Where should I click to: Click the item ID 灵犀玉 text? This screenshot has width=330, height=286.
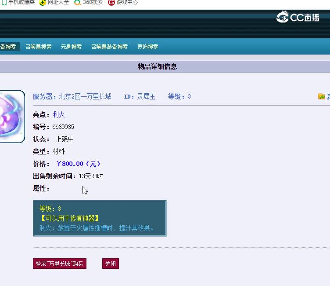pyautogui.click(x=146, y=97)
